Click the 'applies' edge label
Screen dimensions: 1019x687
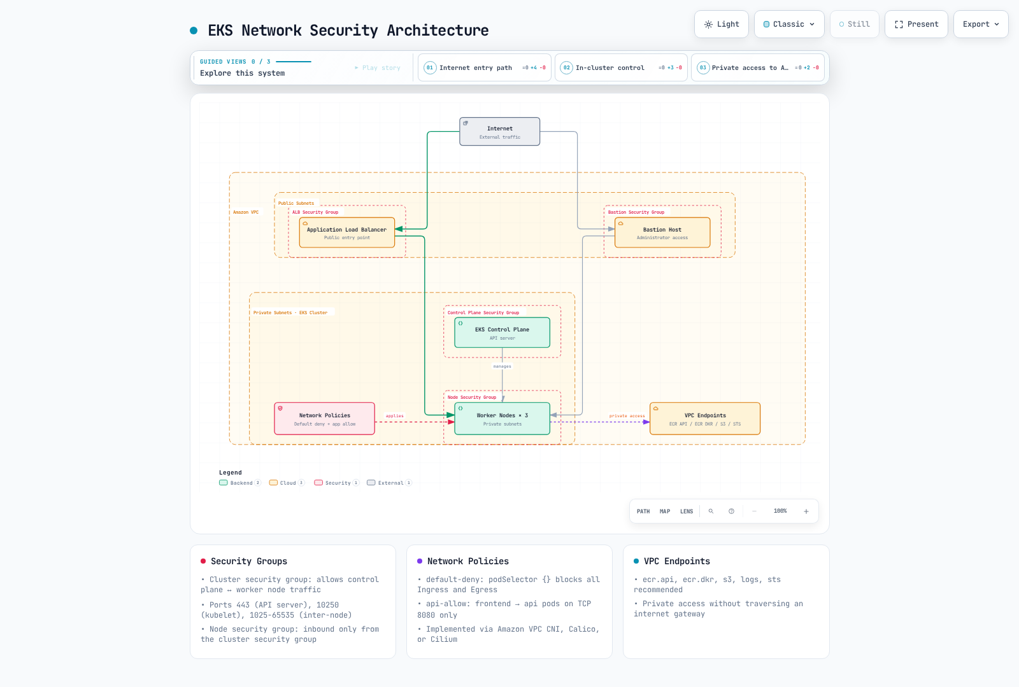tap(395, 416)
